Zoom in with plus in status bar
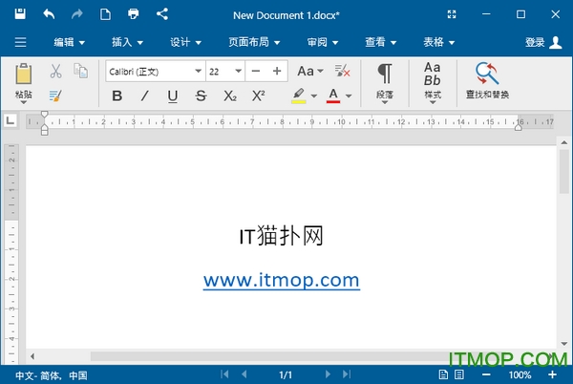 click(553, 374)
